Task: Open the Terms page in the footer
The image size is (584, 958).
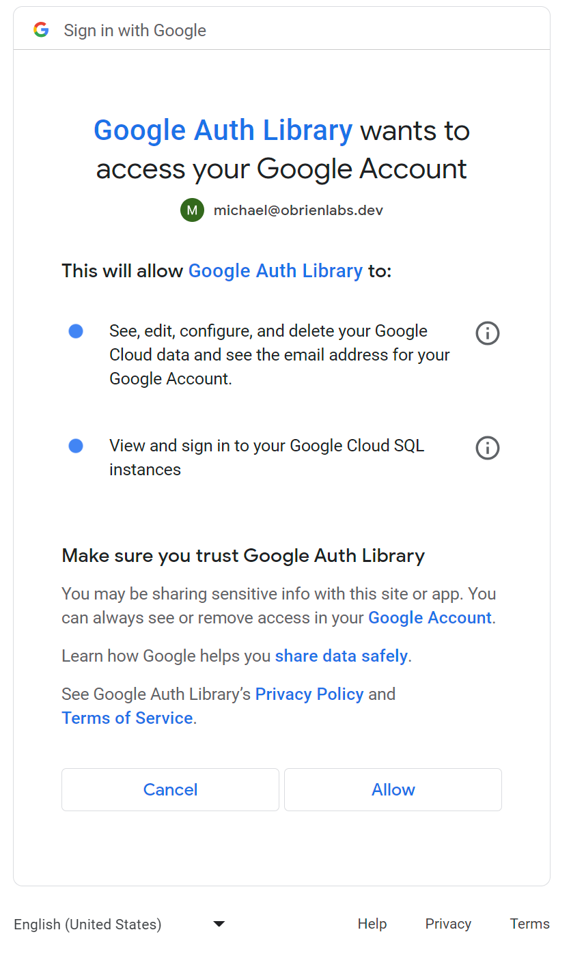Action: pos(529,923)
